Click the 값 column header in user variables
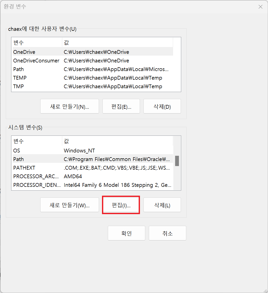 pyautogui.click(x=117, y=43)
